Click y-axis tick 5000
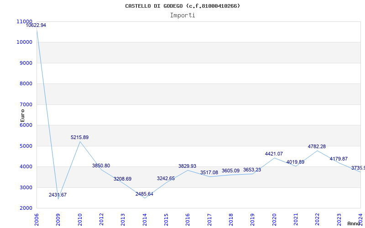This screenshot has height=228, width=365. coord(26,146)
